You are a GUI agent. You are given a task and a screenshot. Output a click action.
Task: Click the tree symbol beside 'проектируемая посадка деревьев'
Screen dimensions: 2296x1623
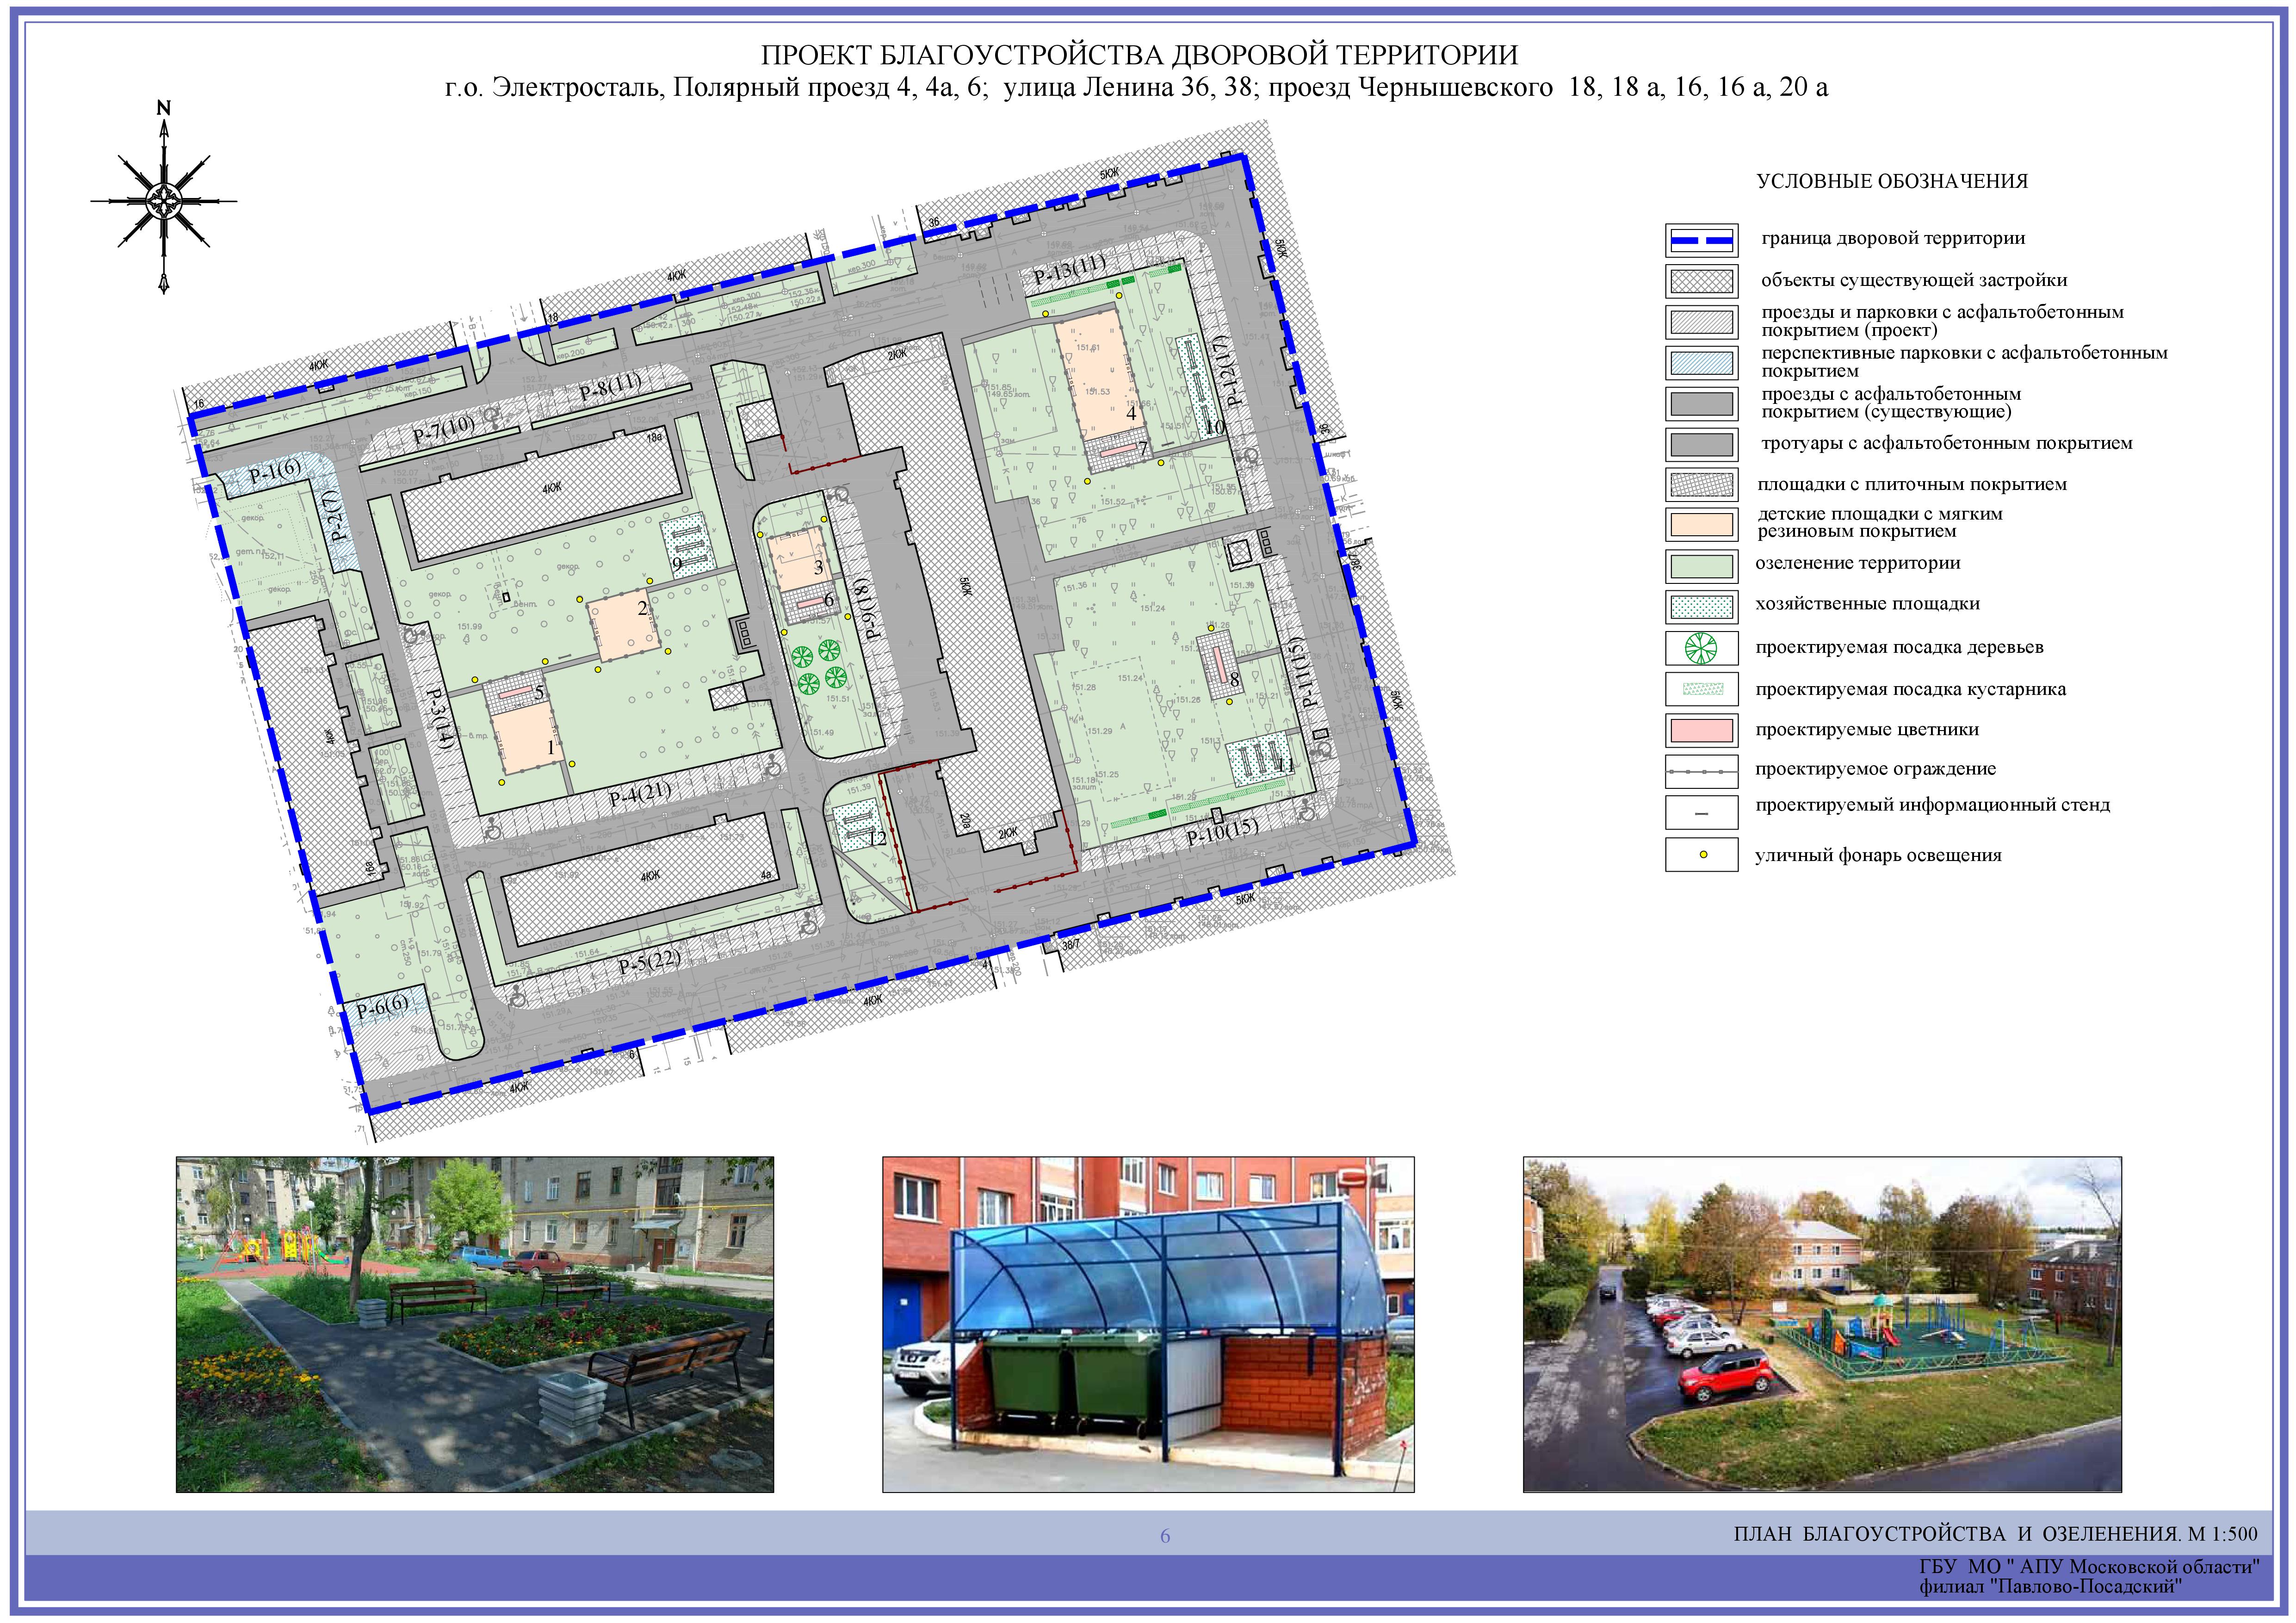1701,648
